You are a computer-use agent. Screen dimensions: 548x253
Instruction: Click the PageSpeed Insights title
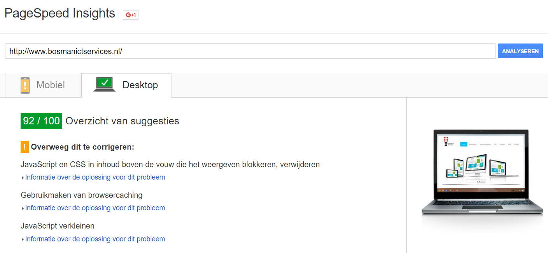click(x=60, y=13)
